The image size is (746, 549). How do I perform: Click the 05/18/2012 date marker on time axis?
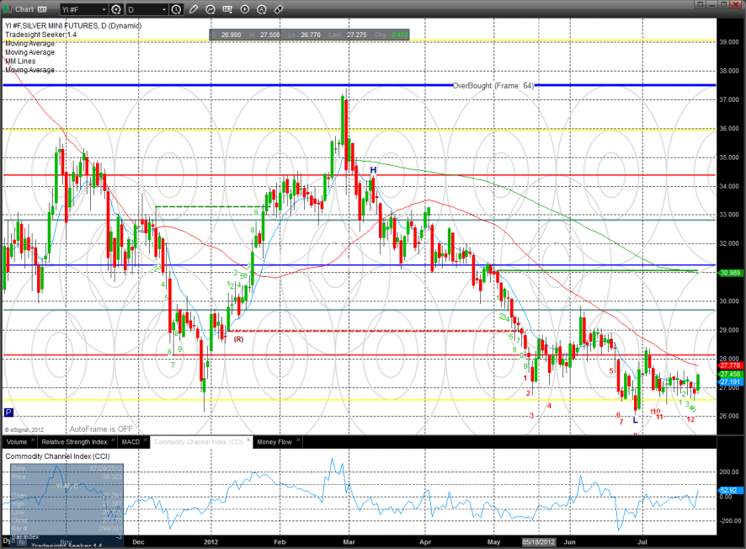[x=539, y=542]
